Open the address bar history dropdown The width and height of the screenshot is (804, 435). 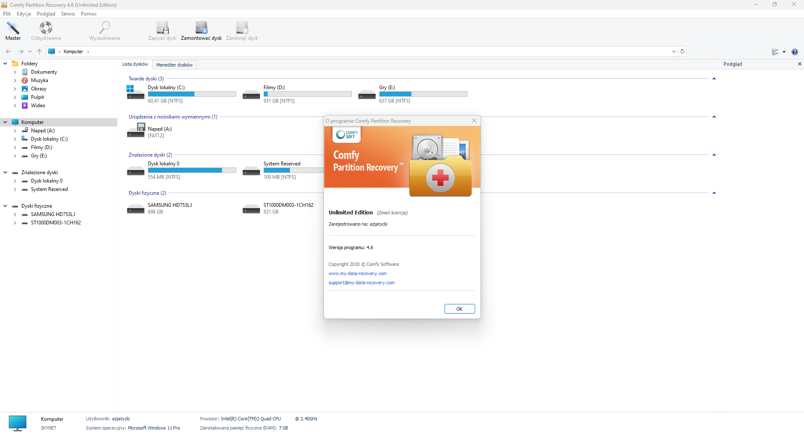(674, 51)
